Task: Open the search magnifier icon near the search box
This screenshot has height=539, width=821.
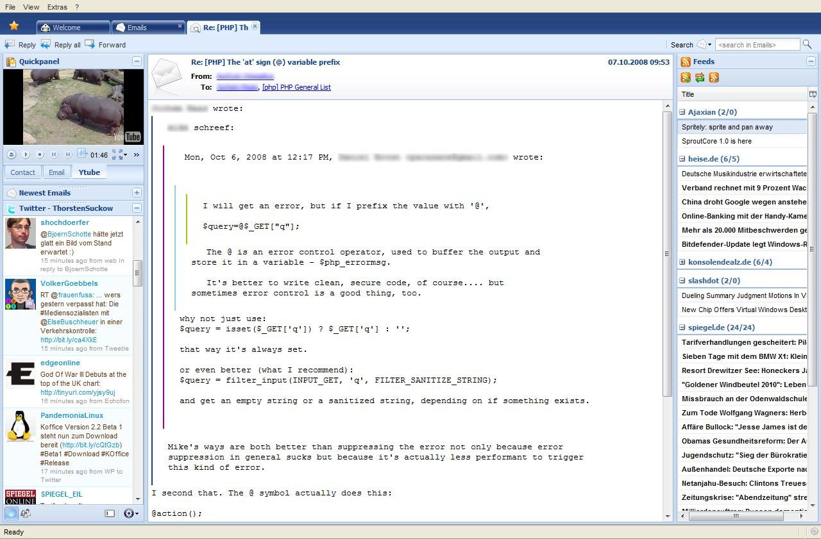Action: click(808, 44)
